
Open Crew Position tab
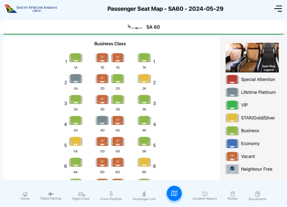(111, 196)
